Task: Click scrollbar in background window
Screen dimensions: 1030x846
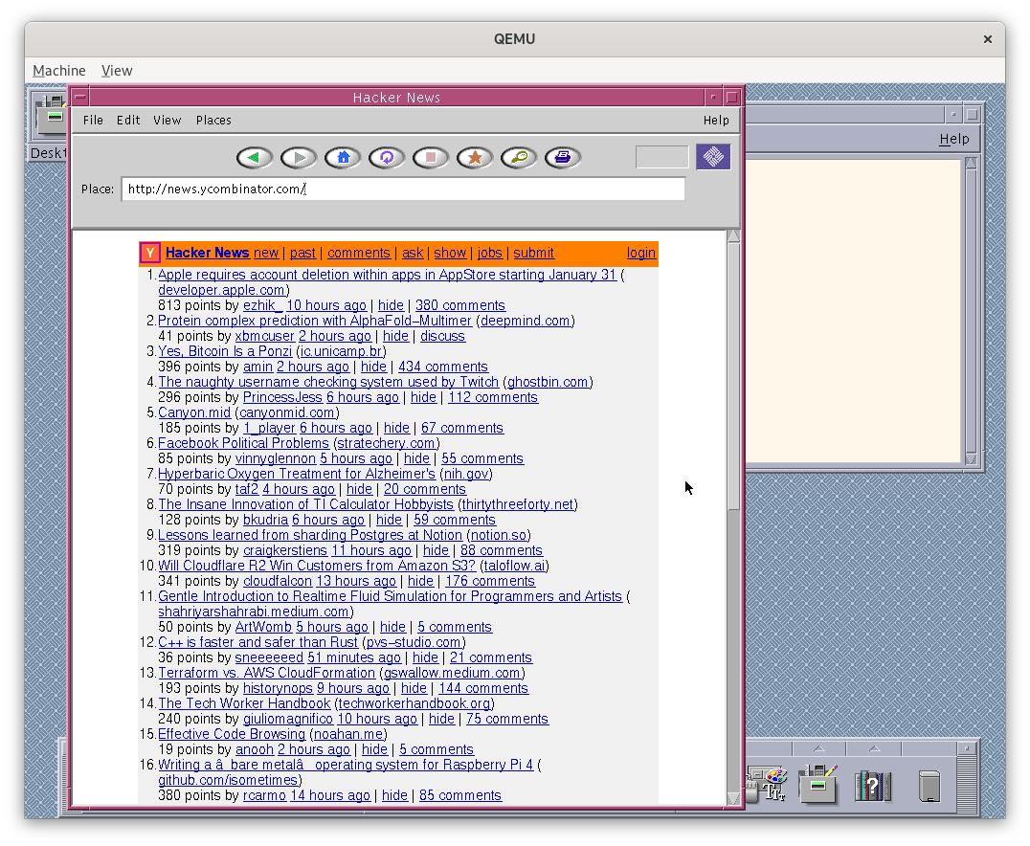Action: point(971,311)
